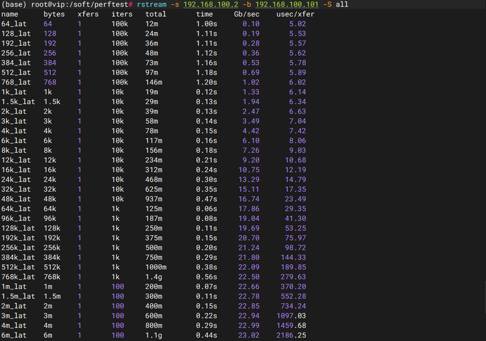Image resolution: width=486 pixels, height=341 pixels.
Task: Click the 937m total in the 48k_lat row
Action: [x=154, y=199]
